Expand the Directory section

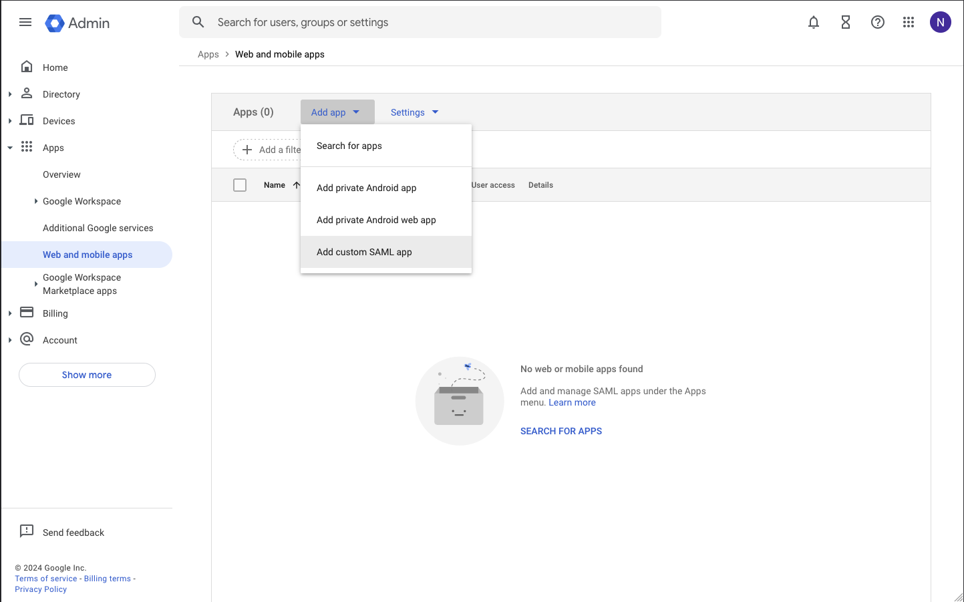[x=10, y=94]
